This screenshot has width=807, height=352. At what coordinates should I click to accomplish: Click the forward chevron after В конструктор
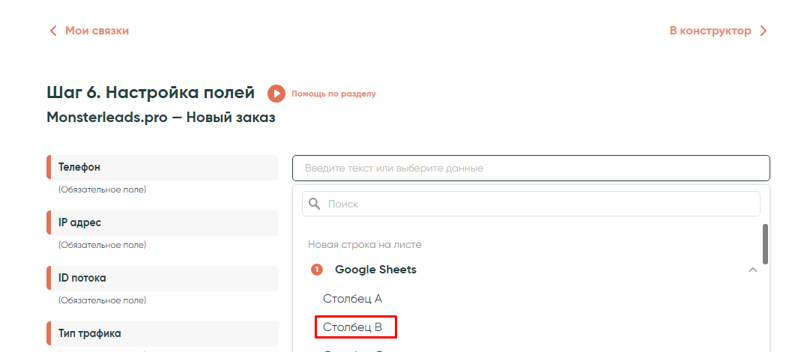[x=764, y=31]
